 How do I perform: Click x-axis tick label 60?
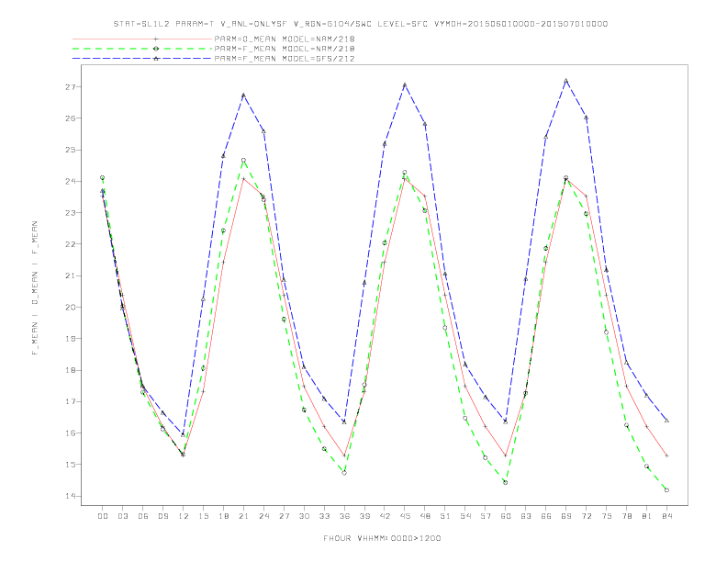pos(506,516)
